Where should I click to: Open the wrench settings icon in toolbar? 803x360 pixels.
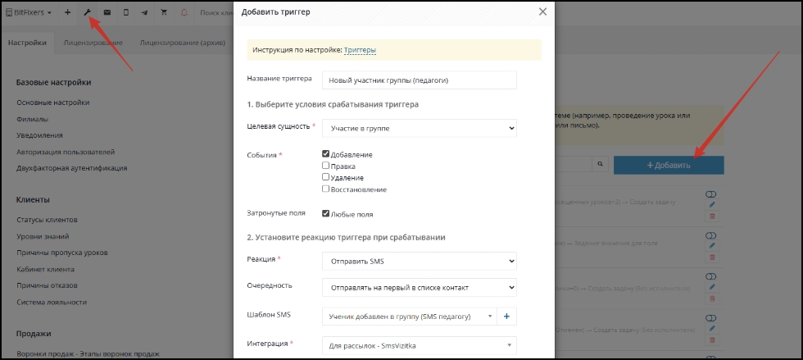[x=87, y=12]
